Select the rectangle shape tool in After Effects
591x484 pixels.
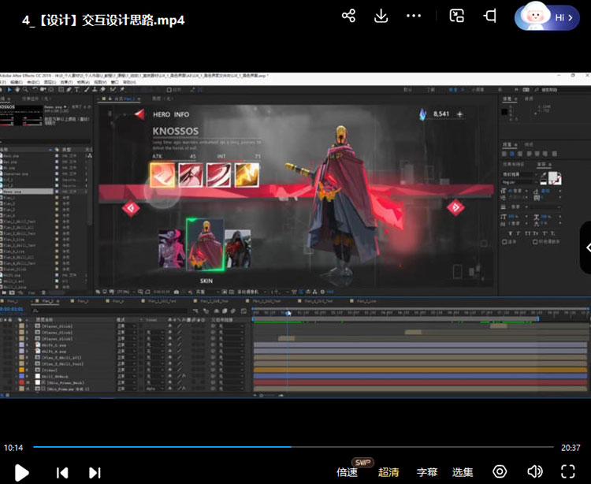click(x=61, y=90)
